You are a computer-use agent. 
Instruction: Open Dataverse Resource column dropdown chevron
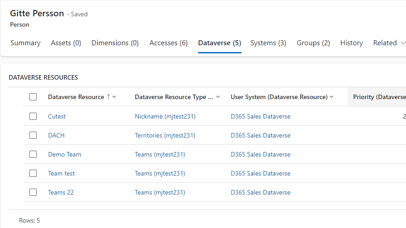point(114,97)
